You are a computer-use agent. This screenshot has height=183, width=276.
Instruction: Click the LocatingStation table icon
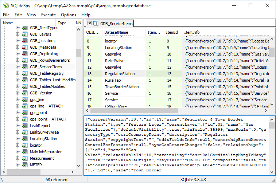tap(25, 139)
